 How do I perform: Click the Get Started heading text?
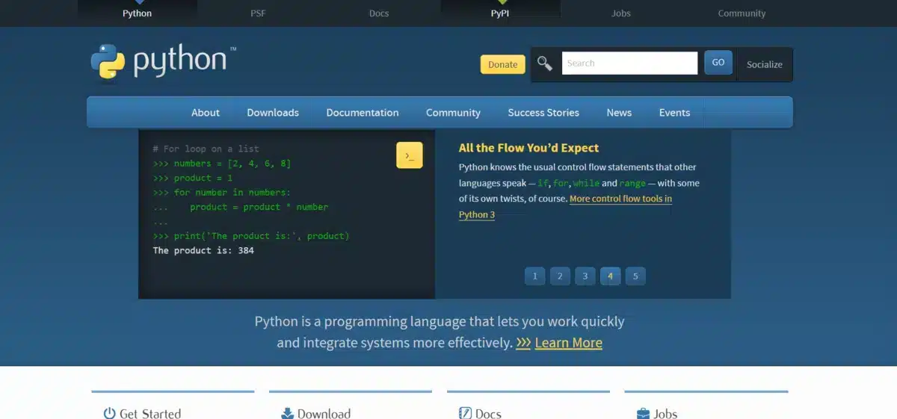click(150, 413)
